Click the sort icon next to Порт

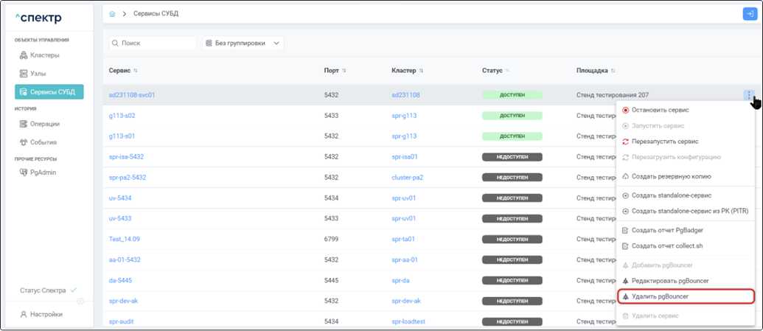click(344, 71)
